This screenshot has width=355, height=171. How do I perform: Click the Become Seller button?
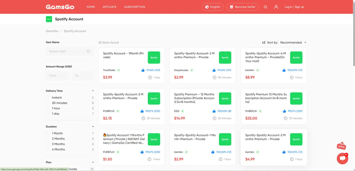point(242,7)
